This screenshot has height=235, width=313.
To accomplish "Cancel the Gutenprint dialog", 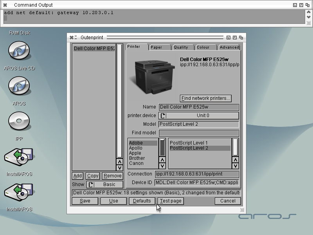I will tap(228, 201).
